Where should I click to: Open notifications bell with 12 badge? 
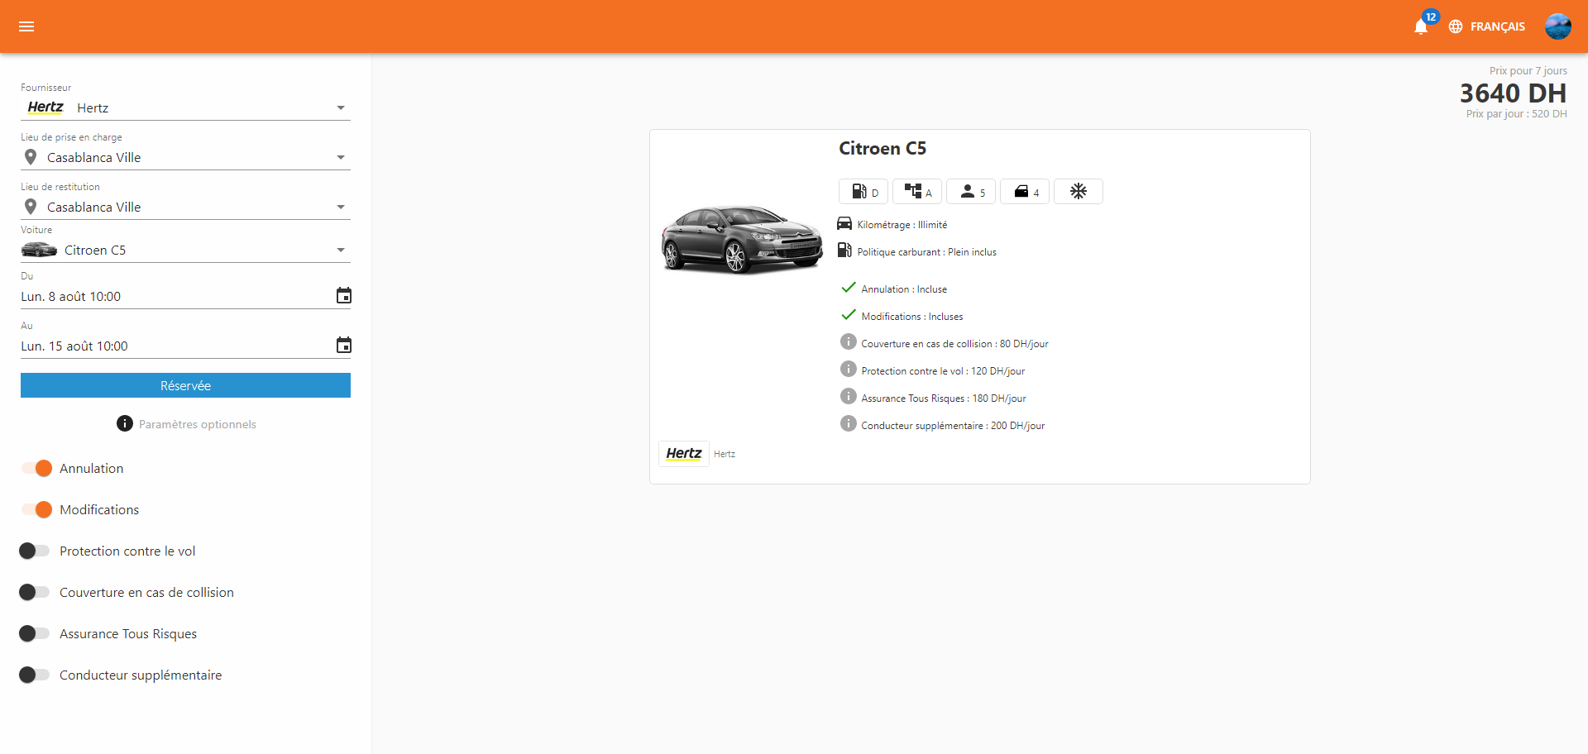click(1421, 26)
